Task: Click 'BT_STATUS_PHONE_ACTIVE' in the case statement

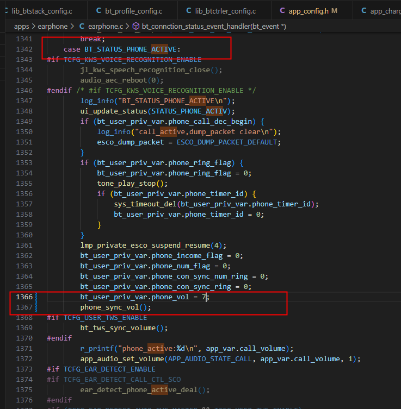Action: tap(131, 49)
